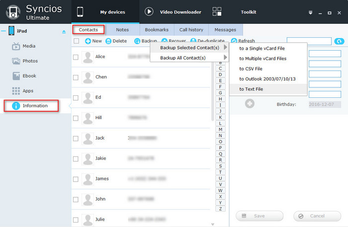
Task: Choose to Text File option
Action: pos(268,89)
